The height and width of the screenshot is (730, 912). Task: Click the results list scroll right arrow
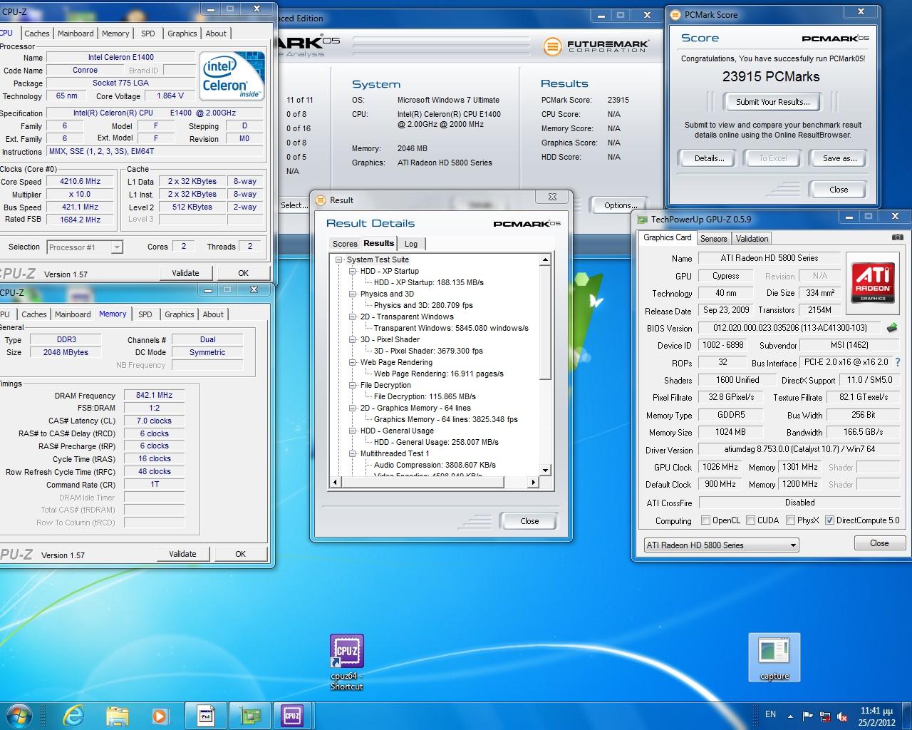pyautogui.click(x=534, y=483)
